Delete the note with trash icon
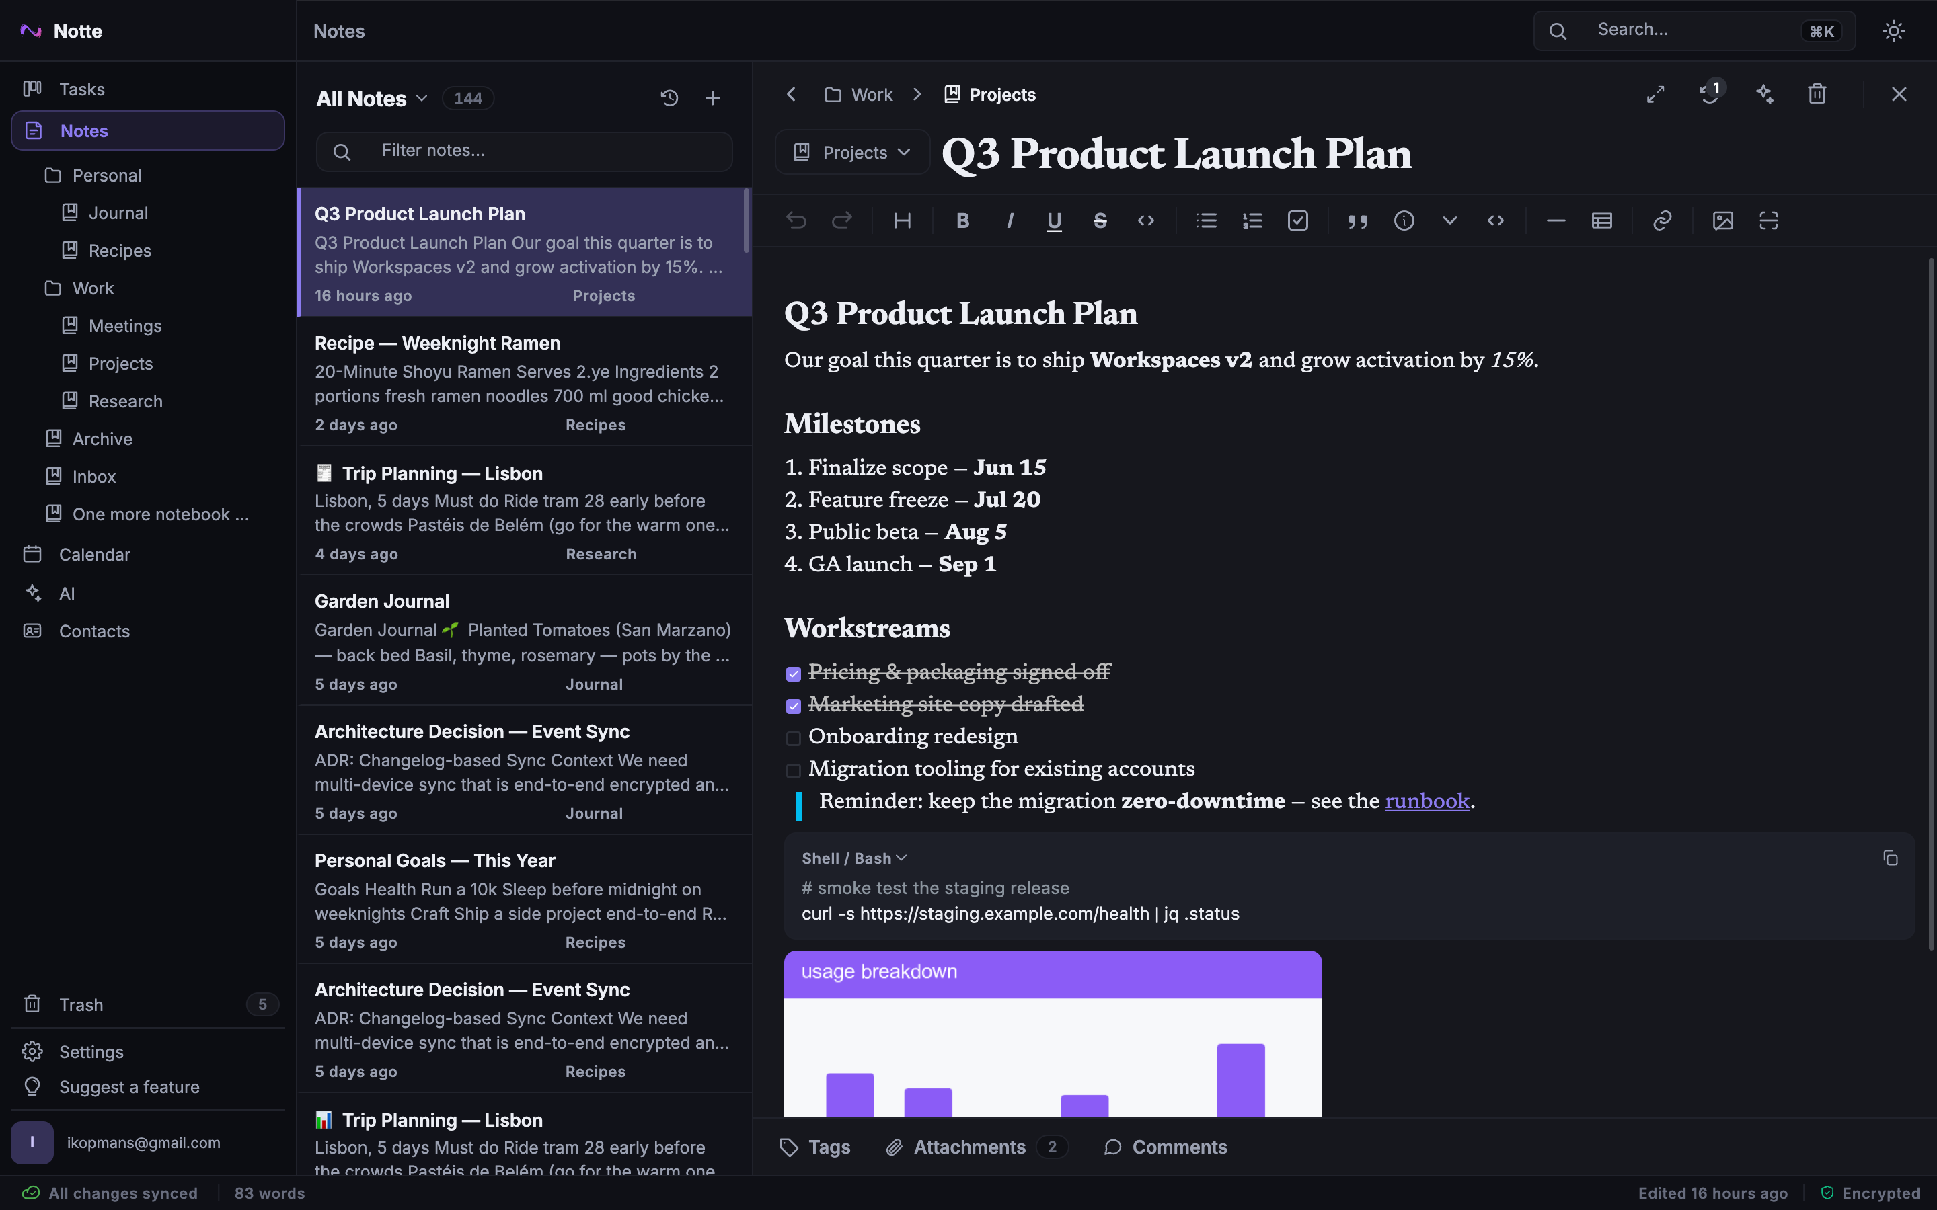This screenshot has height=1210, width=1937. (1817, 94)
